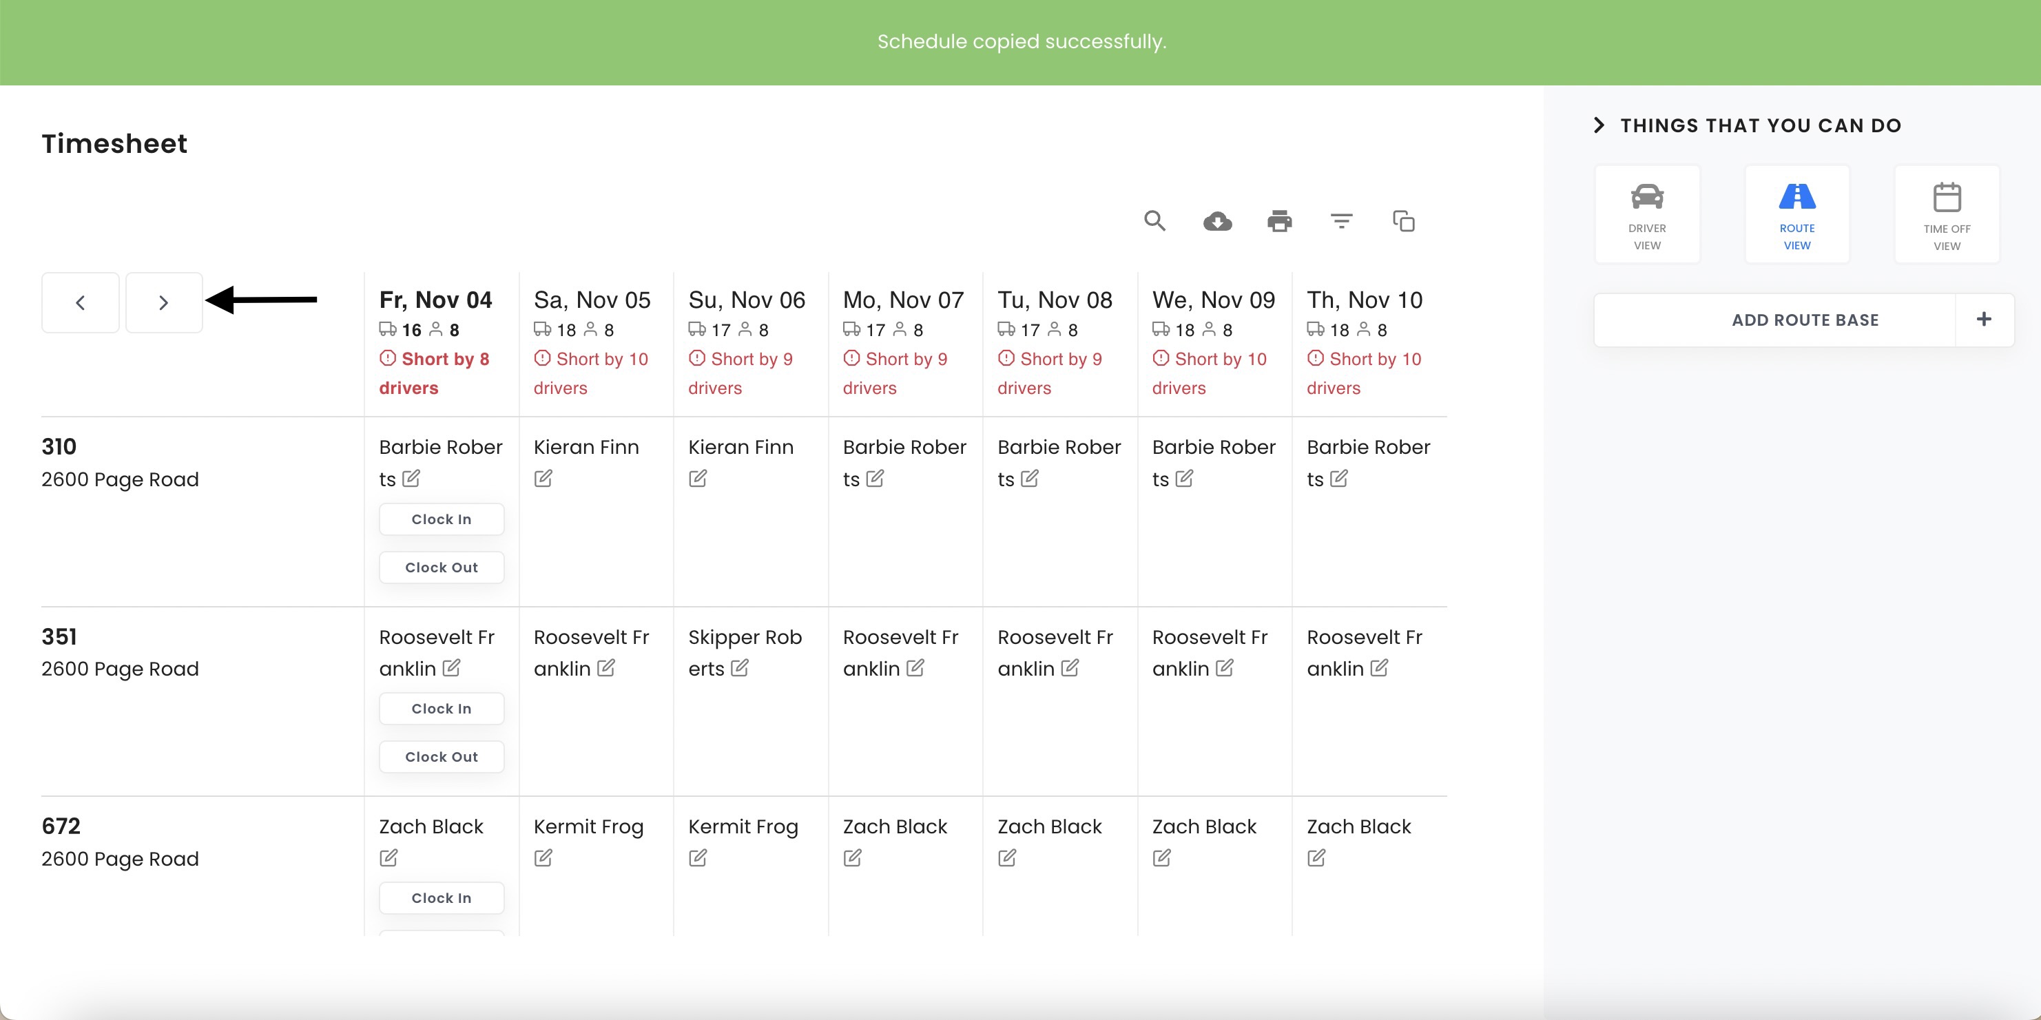Edit Zach Black on Th, Nov 10

[1316, 857]
